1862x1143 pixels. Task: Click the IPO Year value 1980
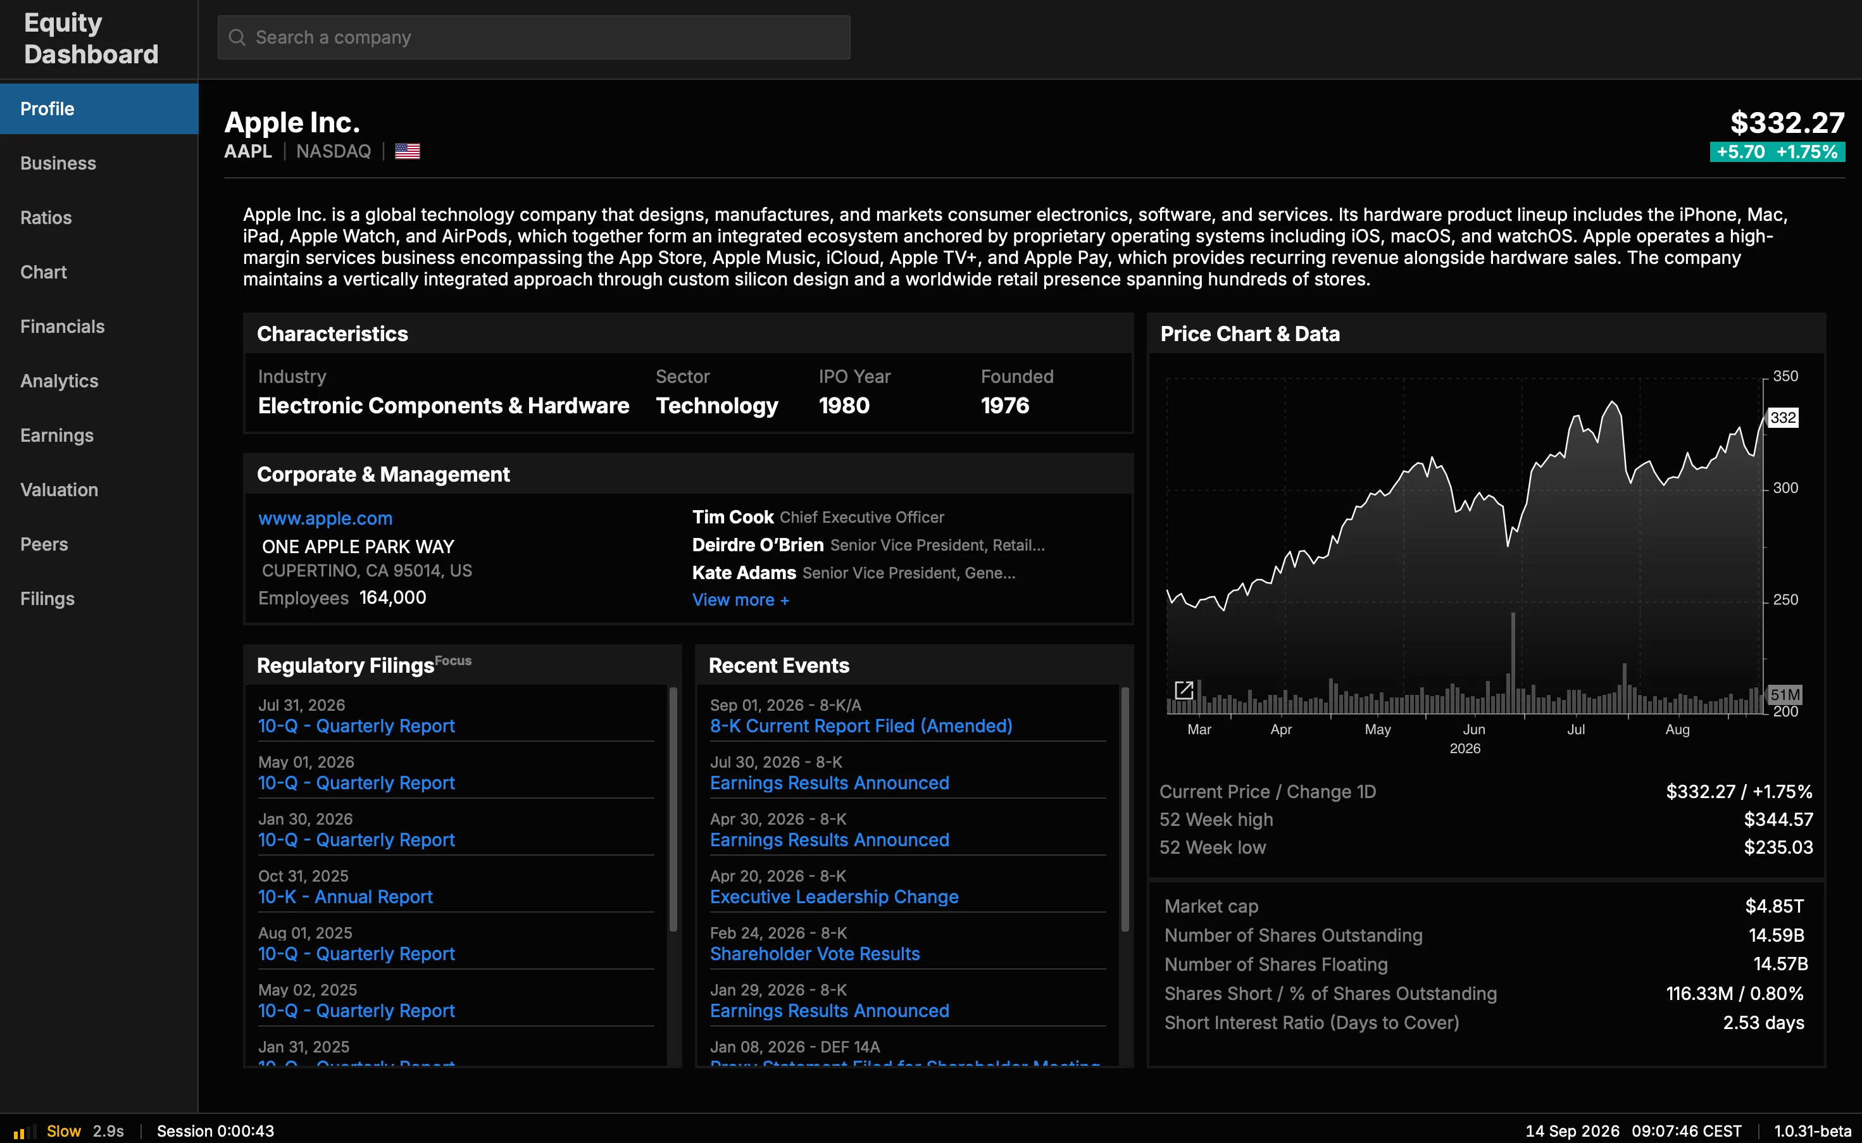coord(844,406)
